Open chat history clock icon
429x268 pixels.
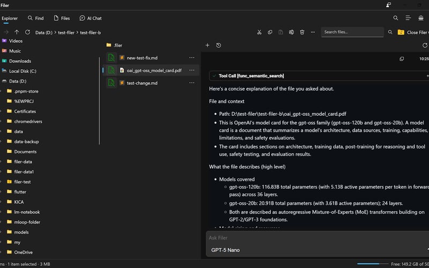tap(219, 46)
